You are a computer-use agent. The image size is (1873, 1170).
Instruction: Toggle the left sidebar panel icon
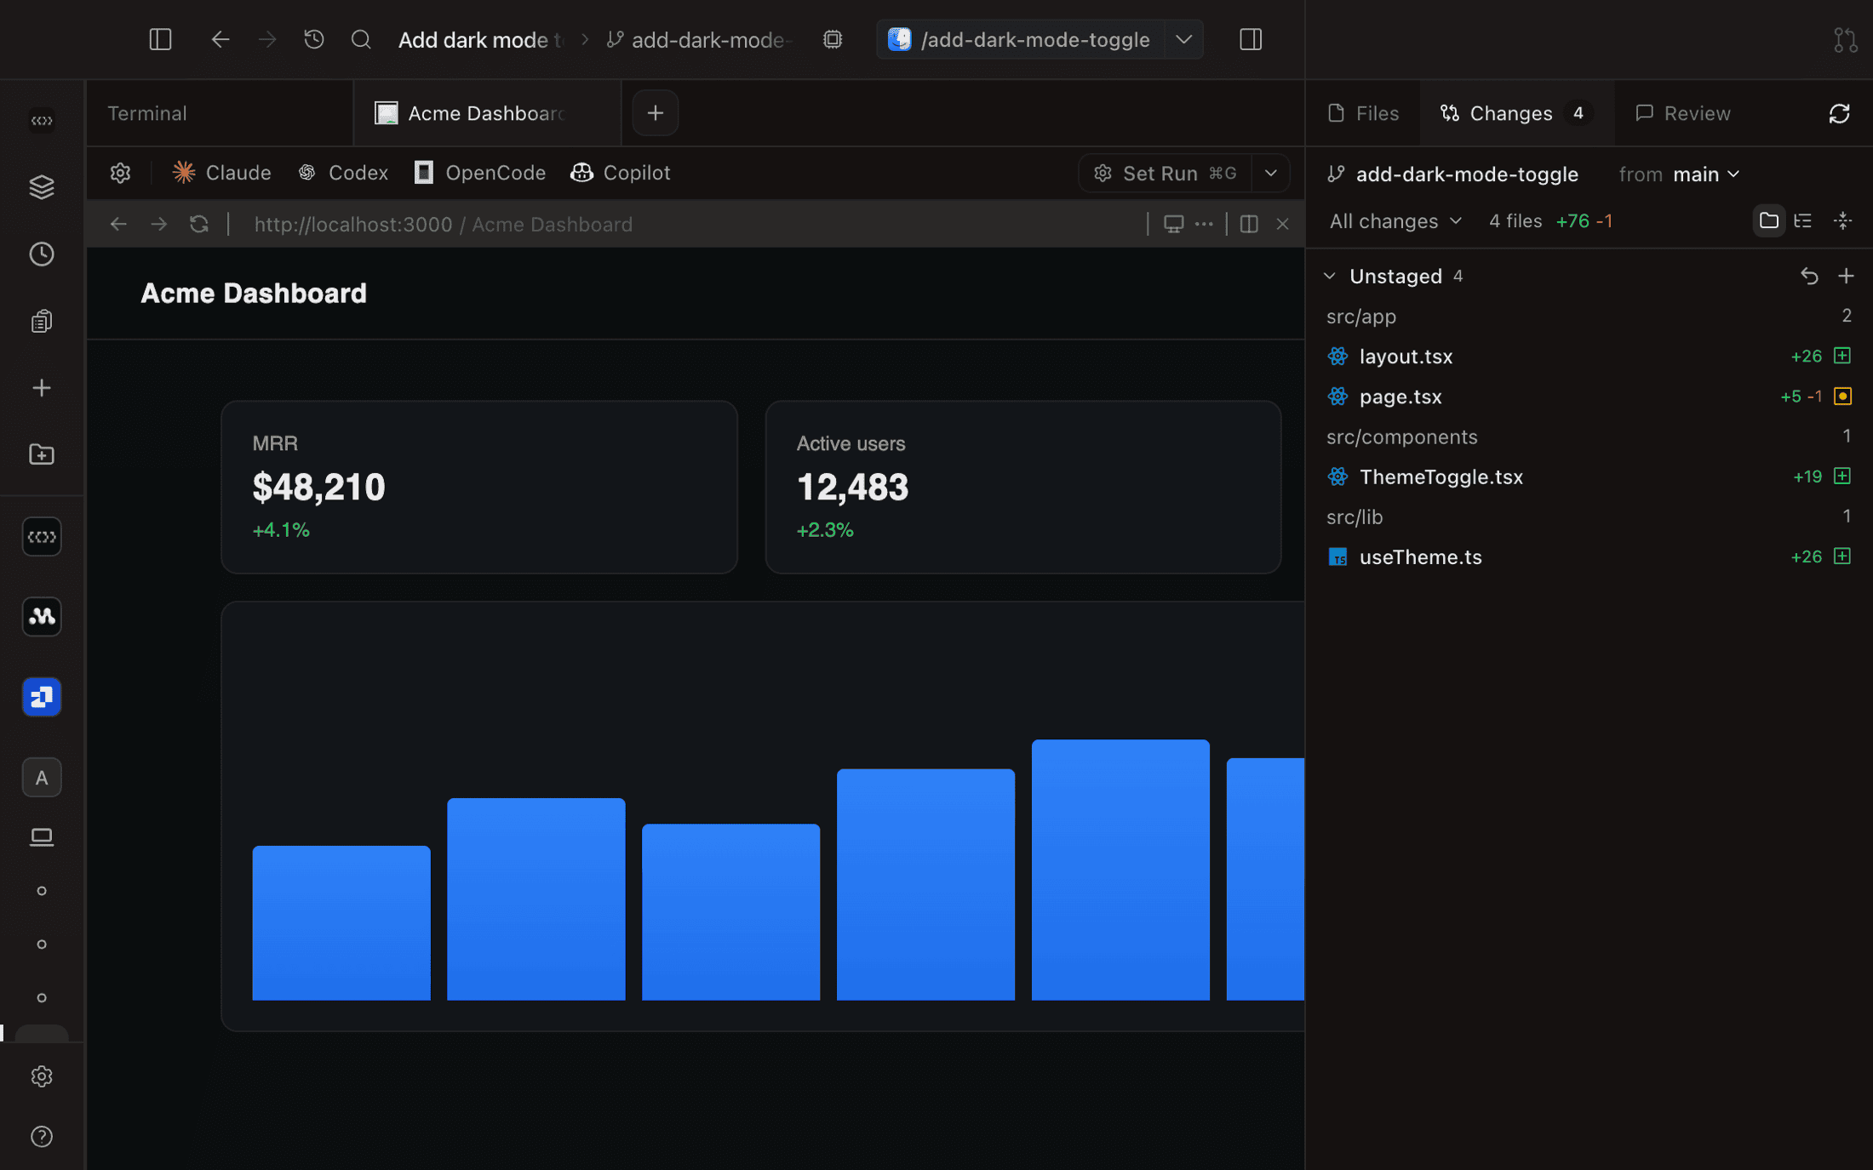[x=160, y=39]
